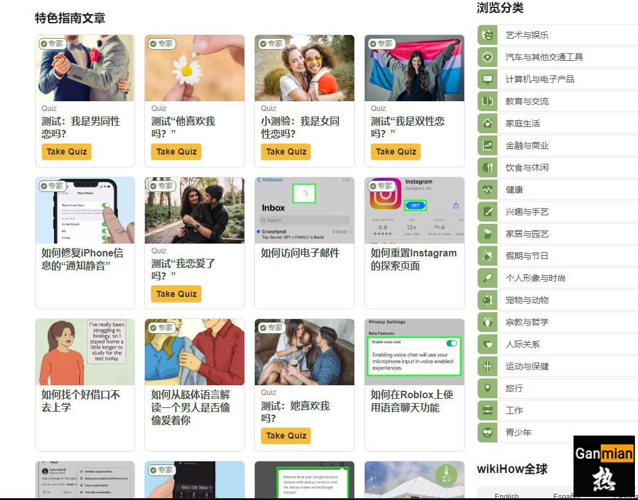Screen dimensions: 638x500
Task: Open the body language illustration thumbnail
Action: [x=195, y=352]
